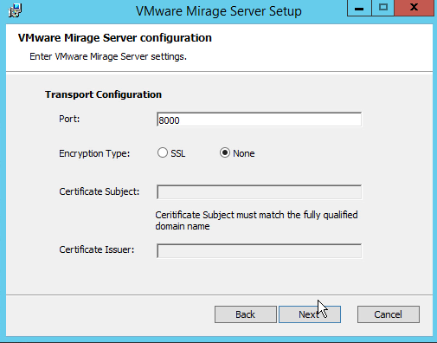Screen dimensions: 437x343
Task: Click the "Certificate Subject:" label
Action: click(x=100, y=191)
